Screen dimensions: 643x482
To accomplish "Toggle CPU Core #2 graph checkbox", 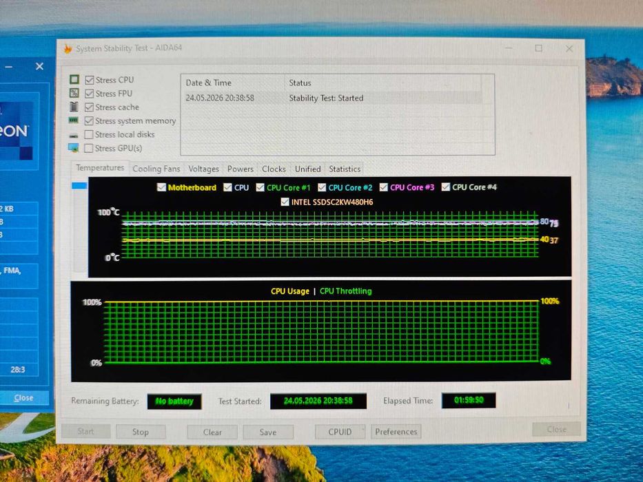I will tap(322, 187).
